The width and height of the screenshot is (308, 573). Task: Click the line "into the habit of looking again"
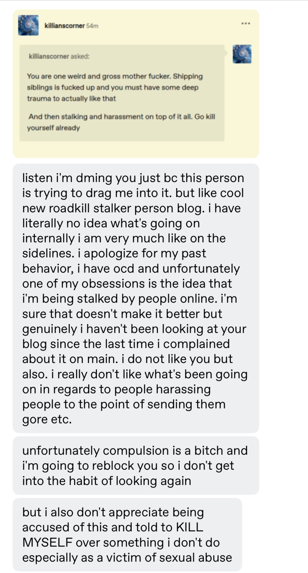coord(107,481)
